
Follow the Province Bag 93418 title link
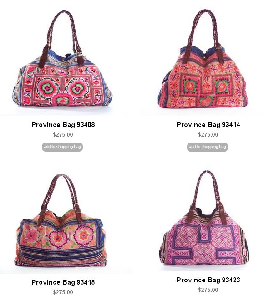click(63, 282)
